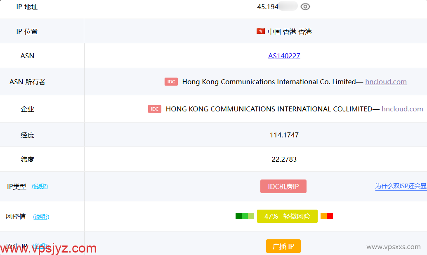The height and width of the screenshot is (255, 427).
Task: Open the AS140227 link
Action: (284, 56)
